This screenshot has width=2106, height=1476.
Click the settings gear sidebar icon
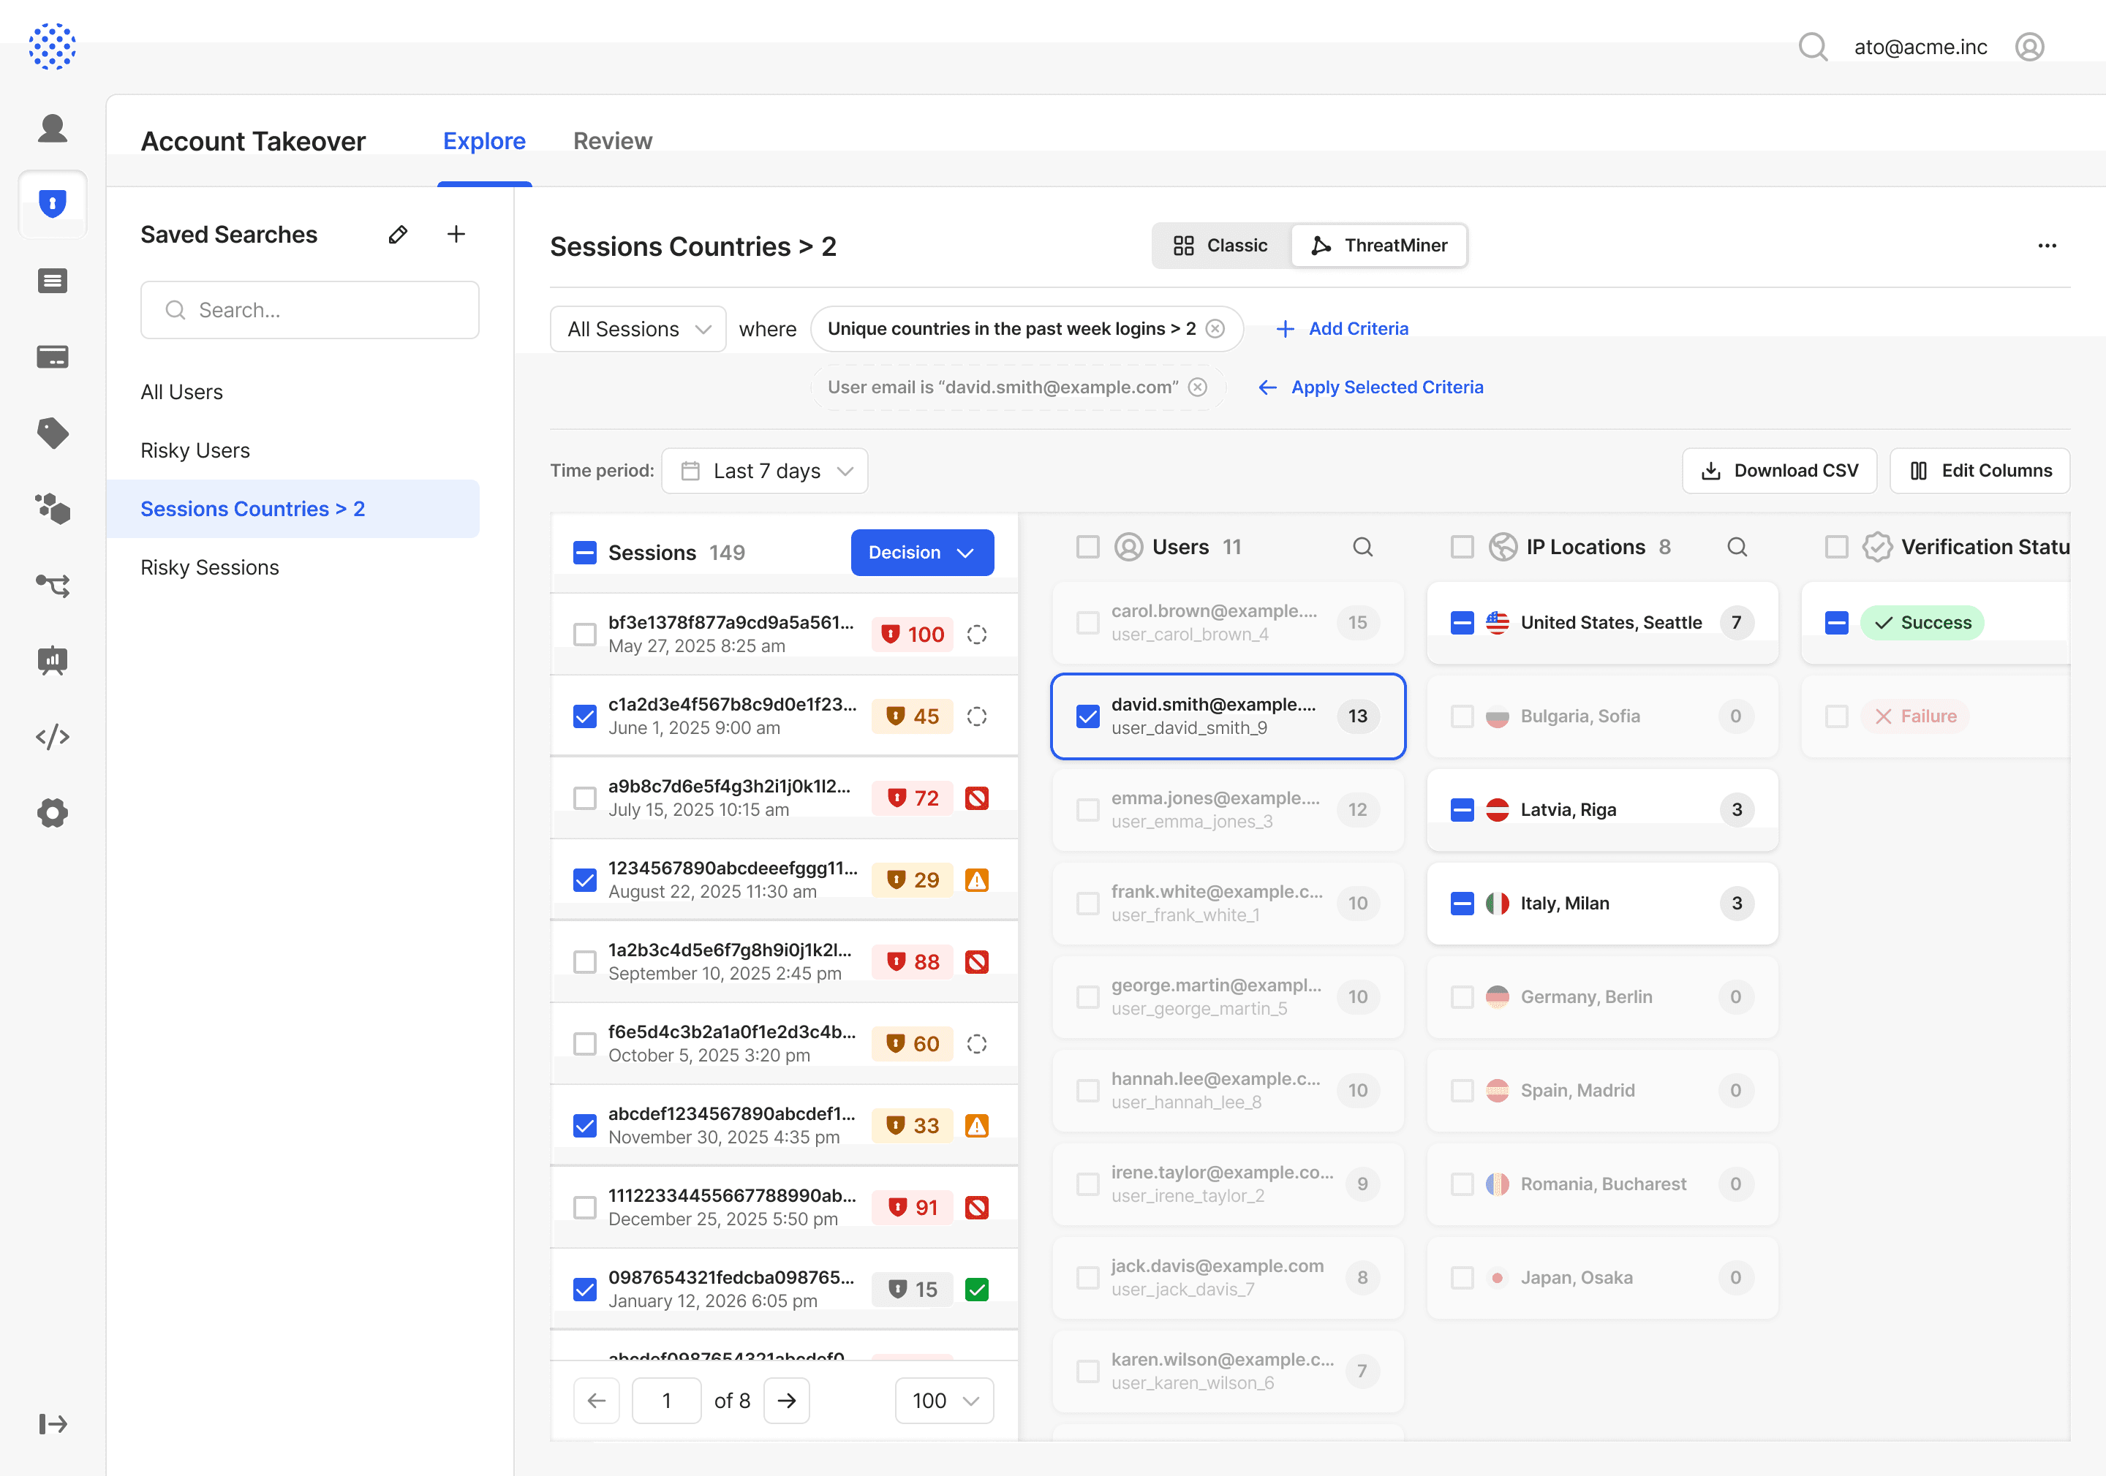52,812
